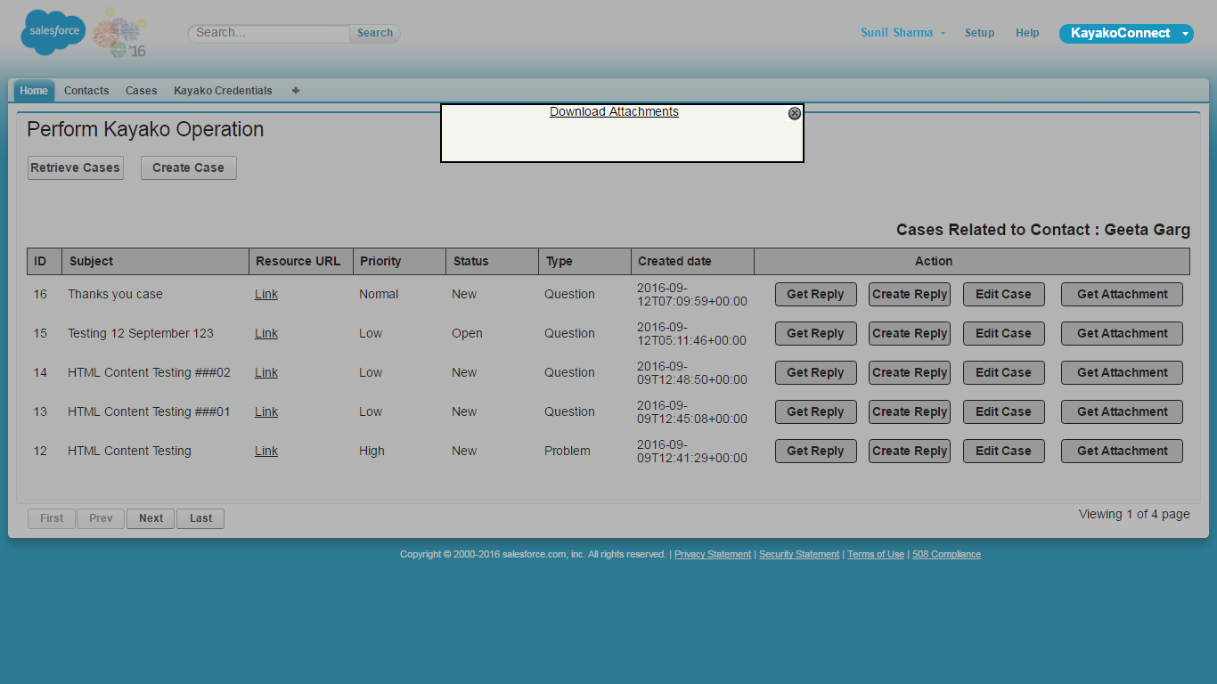1217x684 pixels.
Task: Open the Setup link in header
Action: point(979,33)
